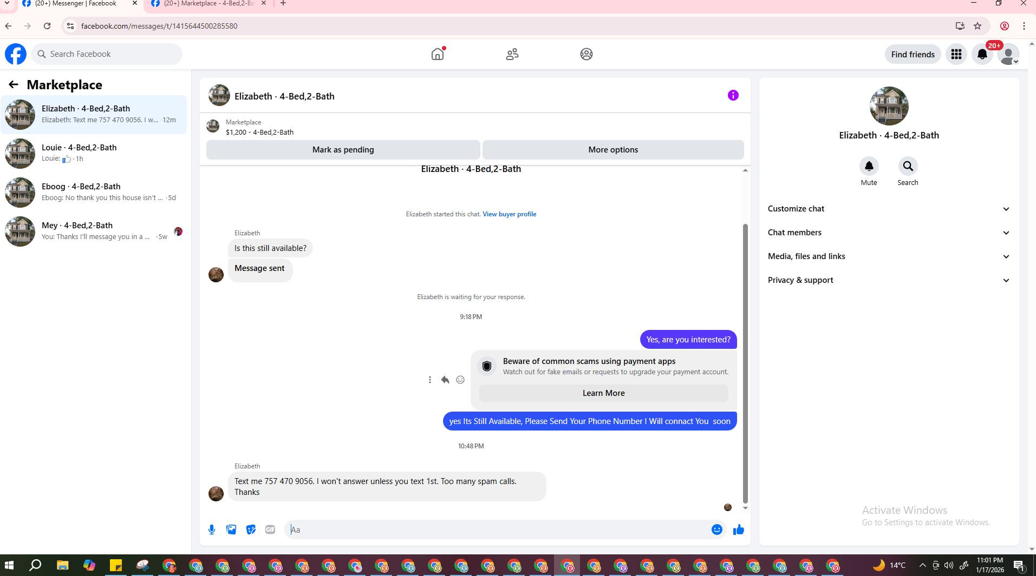Expand Privacy & support section
The image size is (1036, 576).
[x=889, y=280]
